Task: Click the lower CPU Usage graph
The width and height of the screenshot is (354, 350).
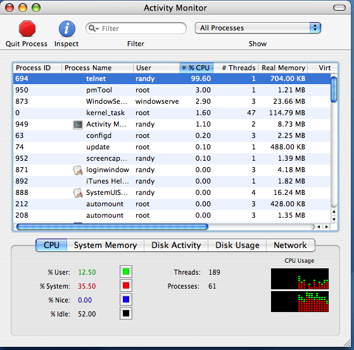Action: (x=300, y=301)
